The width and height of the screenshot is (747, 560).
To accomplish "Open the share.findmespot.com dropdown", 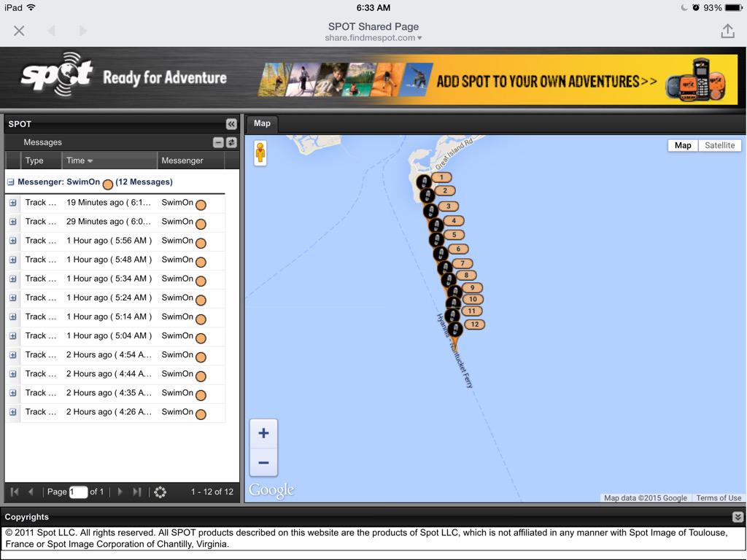I will tap(419, 37).
